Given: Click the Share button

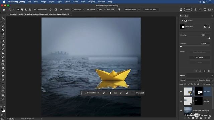Looking at the screenshot, I should pos(188,10).
